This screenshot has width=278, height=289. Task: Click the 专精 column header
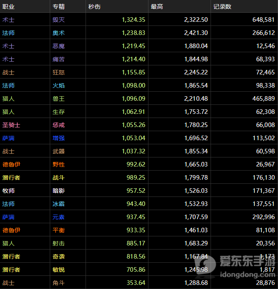pyautogui.click(x=58, y=7)
